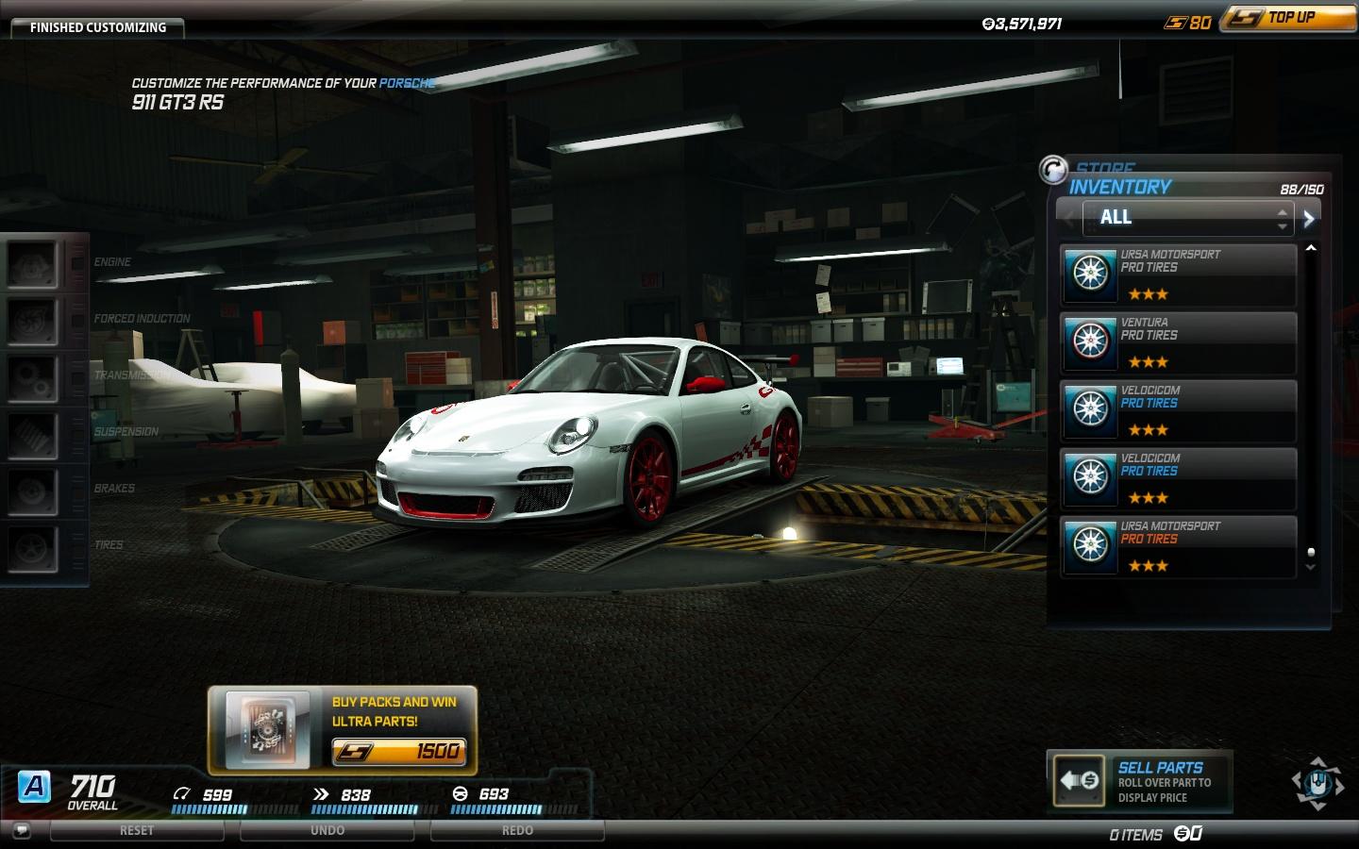This screenshot has width=1359, height=849.
Task: Click the Undo button
Action: tap(327, 831)
